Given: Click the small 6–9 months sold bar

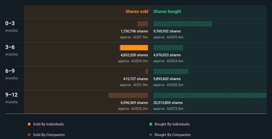Looking at the screenshot, I should 147,71.
